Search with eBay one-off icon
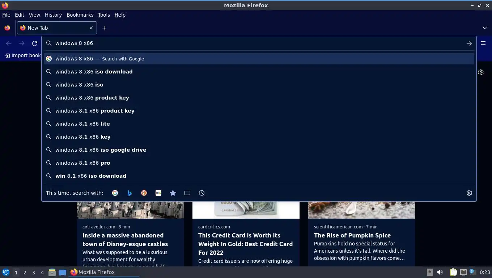492x278 pixels. (158, 193)
